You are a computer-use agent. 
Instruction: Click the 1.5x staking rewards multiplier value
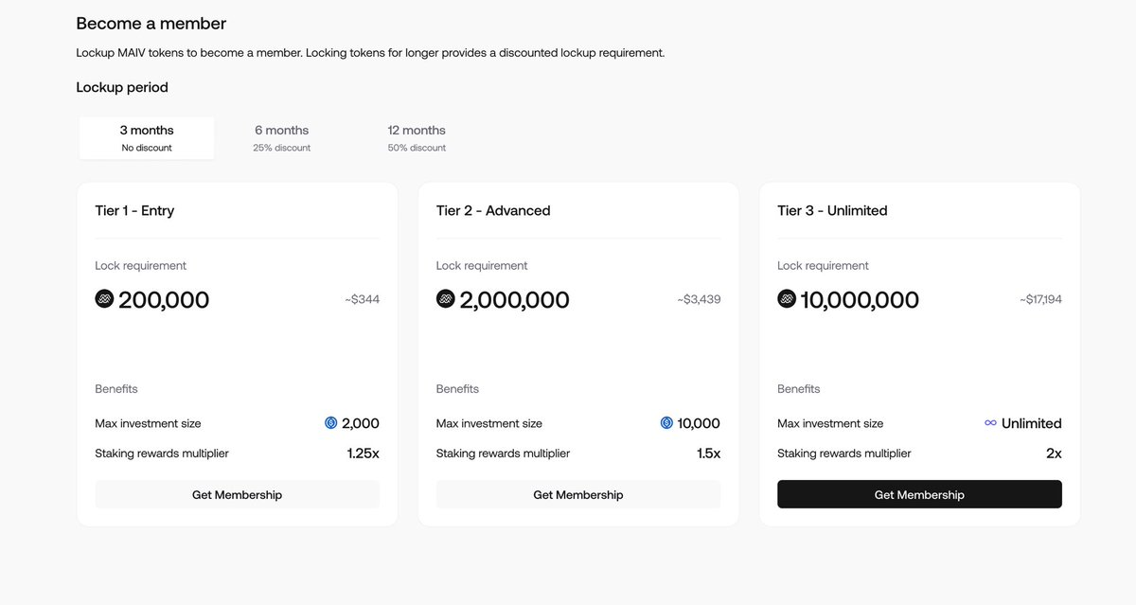(x=709, y=453)
